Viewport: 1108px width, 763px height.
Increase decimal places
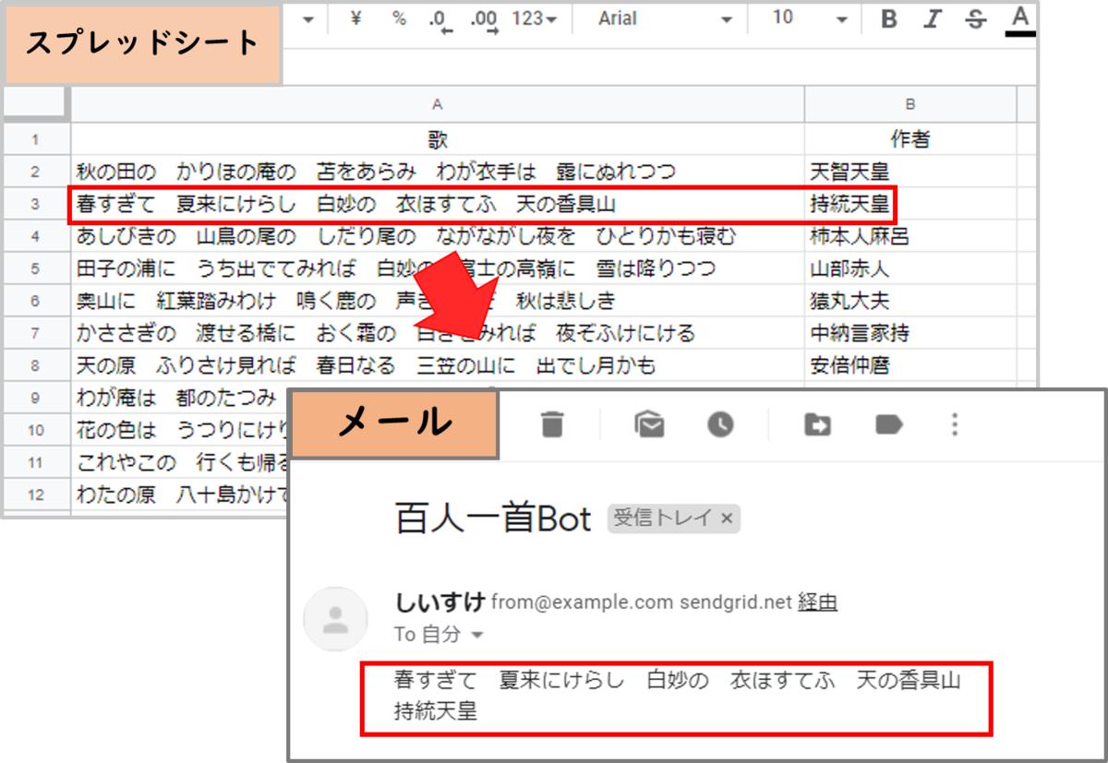click(481, 19)
